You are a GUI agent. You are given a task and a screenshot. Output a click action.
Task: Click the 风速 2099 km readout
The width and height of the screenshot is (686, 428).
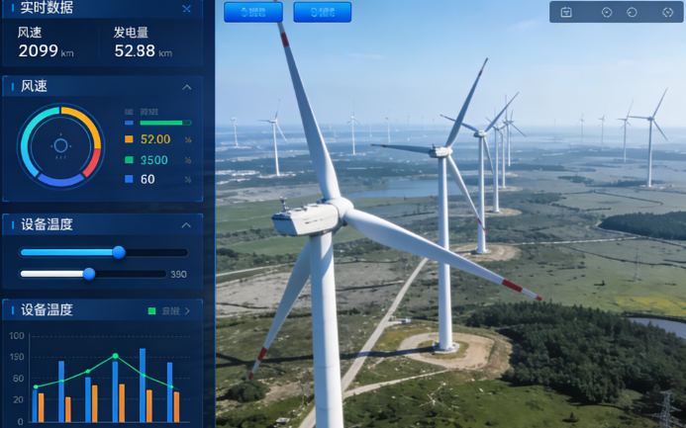click(x=46, y=50)
